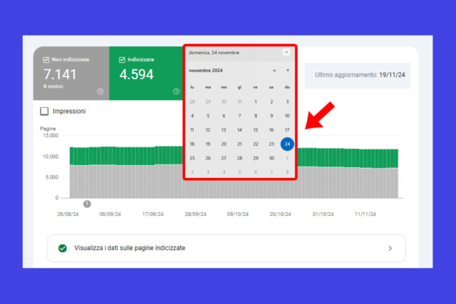This screenshot has width=456, height=304.
Task: Pick 30 November in last full row
Action: [271, 158]
